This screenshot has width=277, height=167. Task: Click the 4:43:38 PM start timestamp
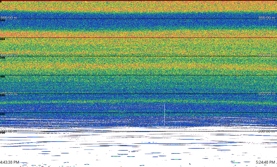(x=10, y=162)
